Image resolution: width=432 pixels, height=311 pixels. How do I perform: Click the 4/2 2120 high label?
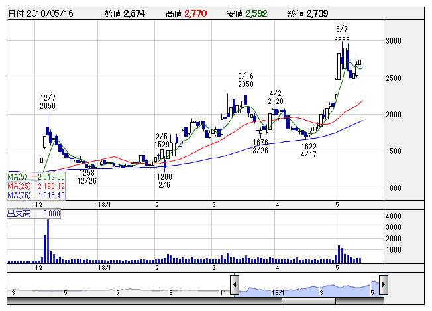coord(276,96)
